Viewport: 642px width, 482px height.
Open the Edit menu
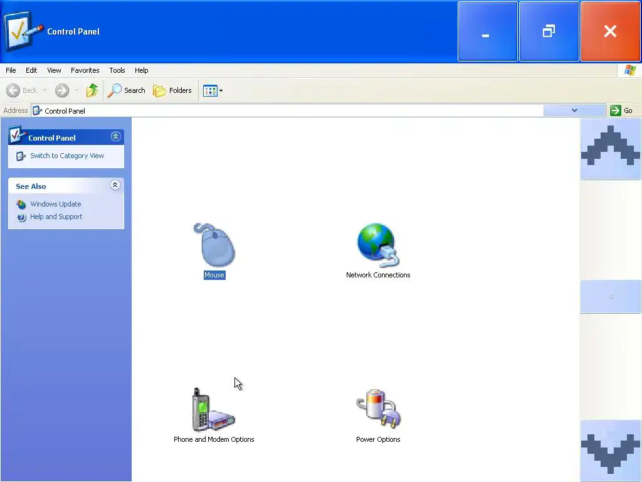pyautogui.click(x=31, y=70)
